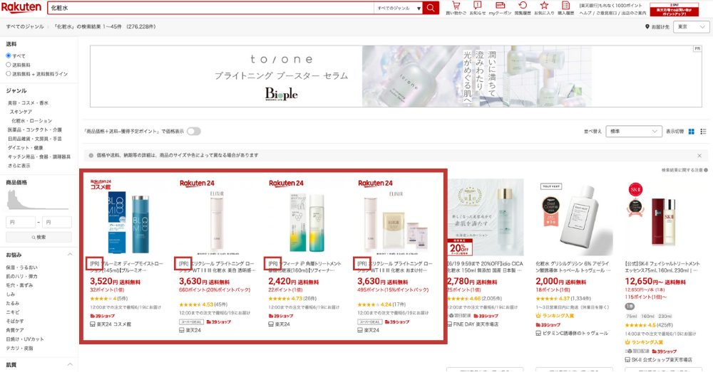713x372 pixels.
Task: Click the ヘルプ link in the header
Action: click(585, 13)
